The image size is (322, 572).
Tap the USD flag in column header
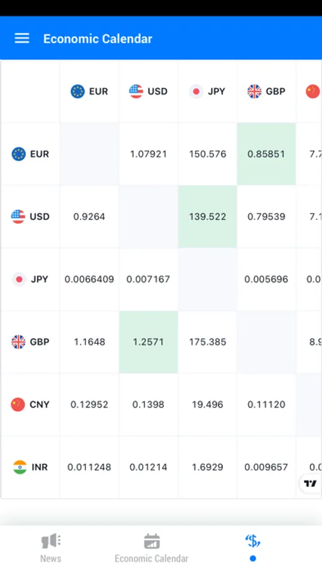[x=136, y=91]
